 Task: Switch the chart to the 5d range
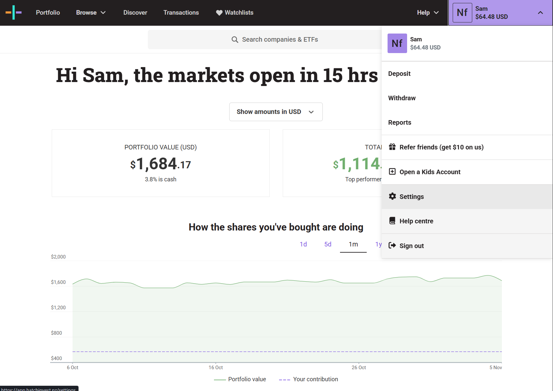click(328, 244)
